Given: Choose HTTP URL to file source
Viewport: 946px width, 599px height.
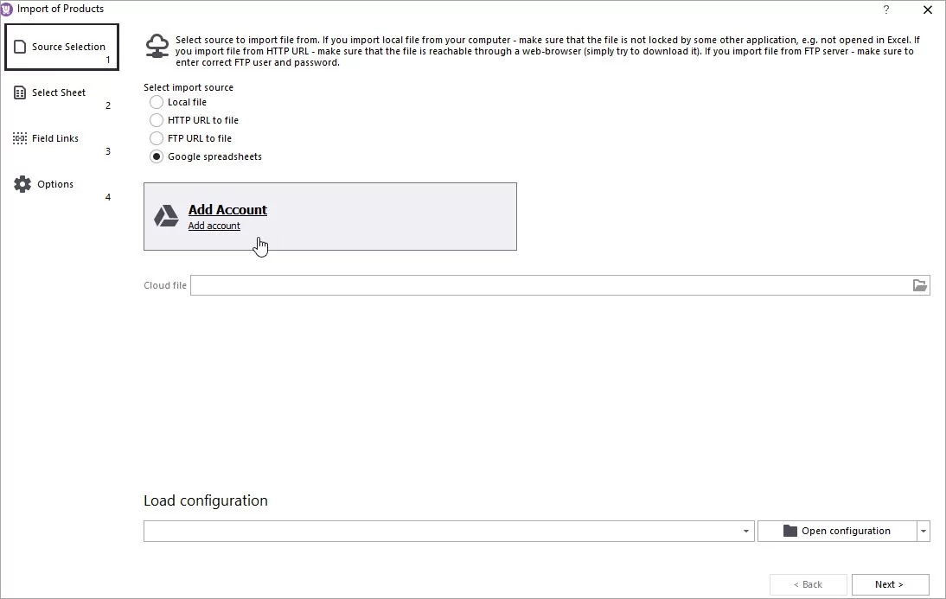Looking at the screenshot, I should coord(157,119).
